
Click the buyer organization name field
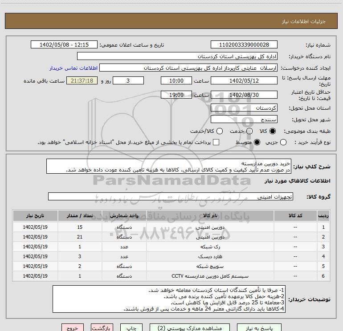pos(177,56)
